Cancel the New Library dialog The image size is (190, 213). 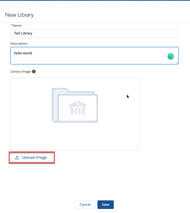[85, 205]
